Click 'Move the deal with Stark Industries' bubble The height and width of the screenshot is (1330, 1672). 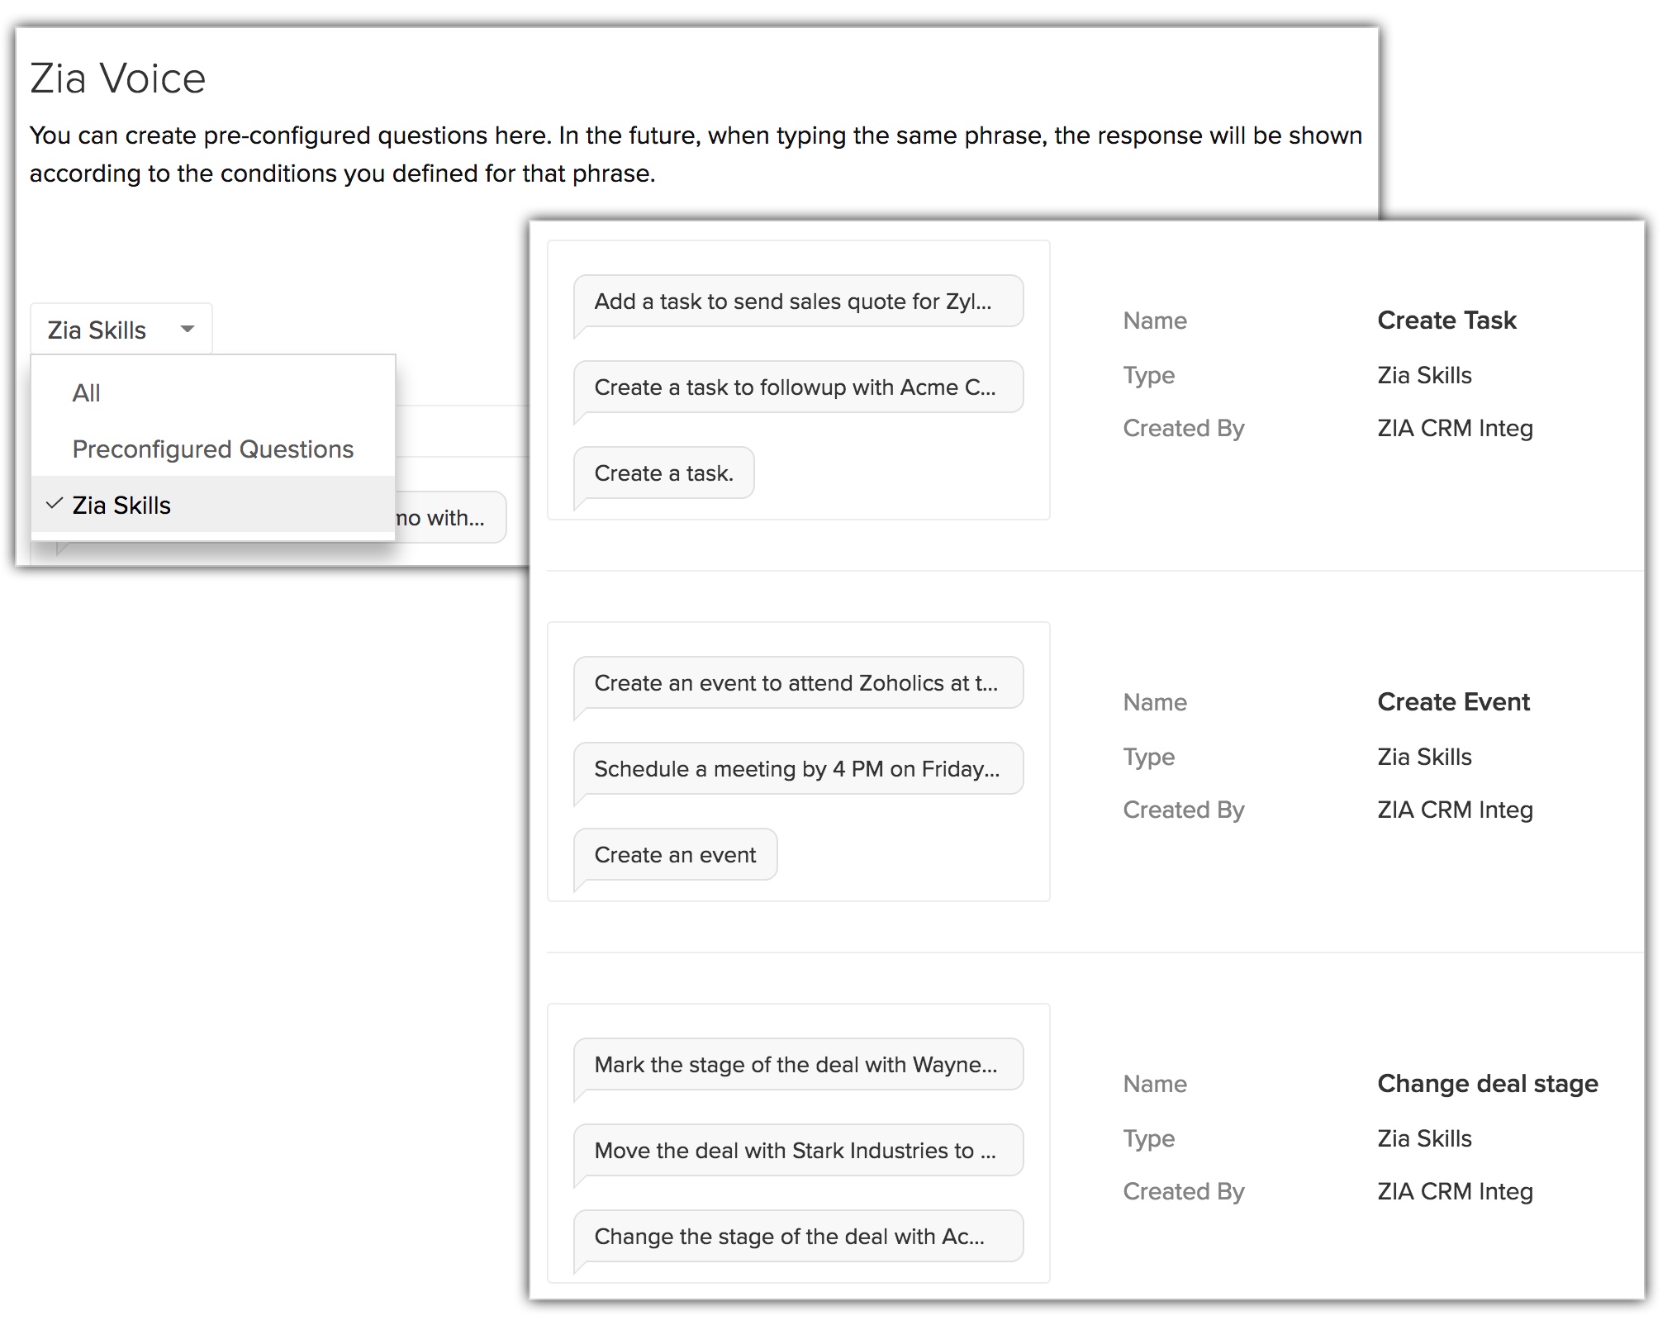coord(797,1151)
